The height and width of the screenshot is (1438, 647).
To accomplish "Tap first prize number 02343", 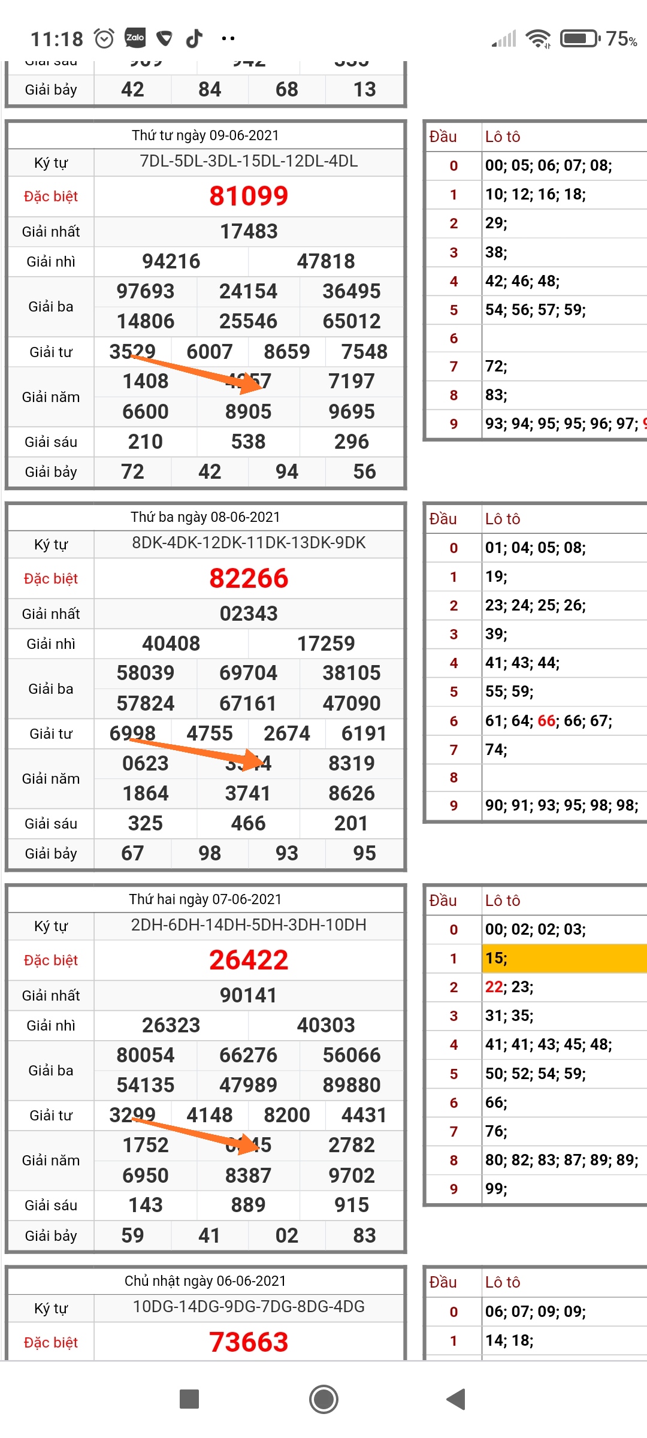I will coord(249,614).
